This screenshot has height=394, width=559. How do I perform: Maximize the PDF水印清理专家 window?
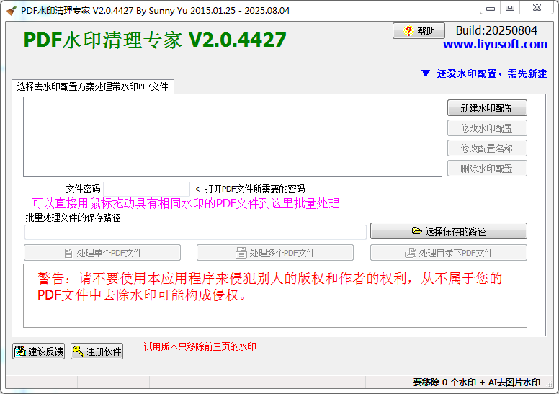point(510,8)
